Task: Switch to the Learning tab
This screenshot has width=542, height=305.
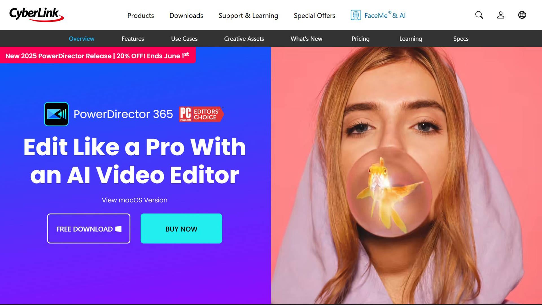Action: (410, 39)
